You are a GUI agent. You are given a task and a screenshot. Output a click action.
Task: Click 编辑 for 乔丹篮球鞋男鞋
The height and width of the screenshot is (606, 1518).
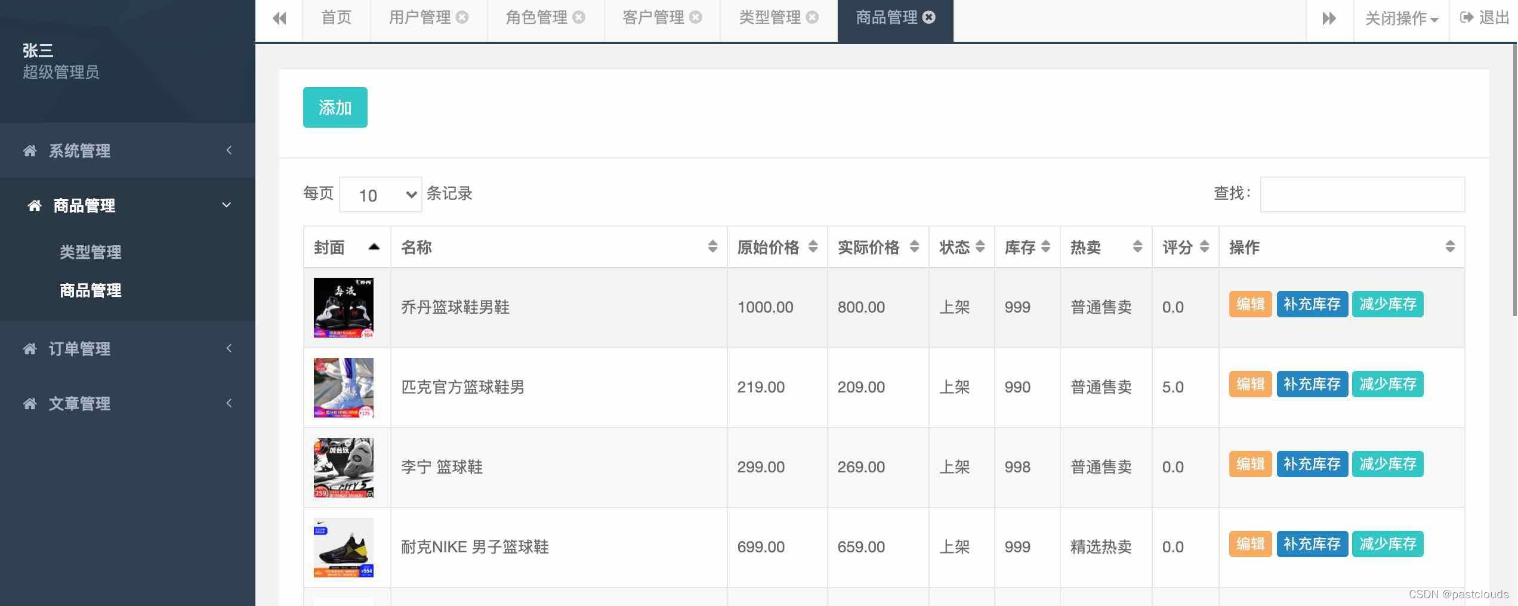(1251, 304)
